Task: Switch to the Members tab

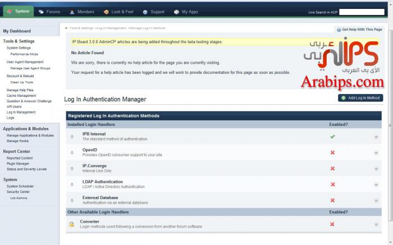Action: coord(82,12)
